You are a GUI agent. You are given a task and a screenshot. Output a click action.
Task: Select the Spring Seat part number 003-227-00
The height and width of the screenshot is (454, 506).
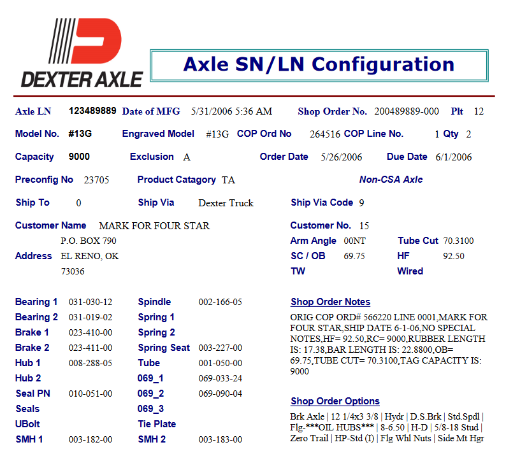220,348
